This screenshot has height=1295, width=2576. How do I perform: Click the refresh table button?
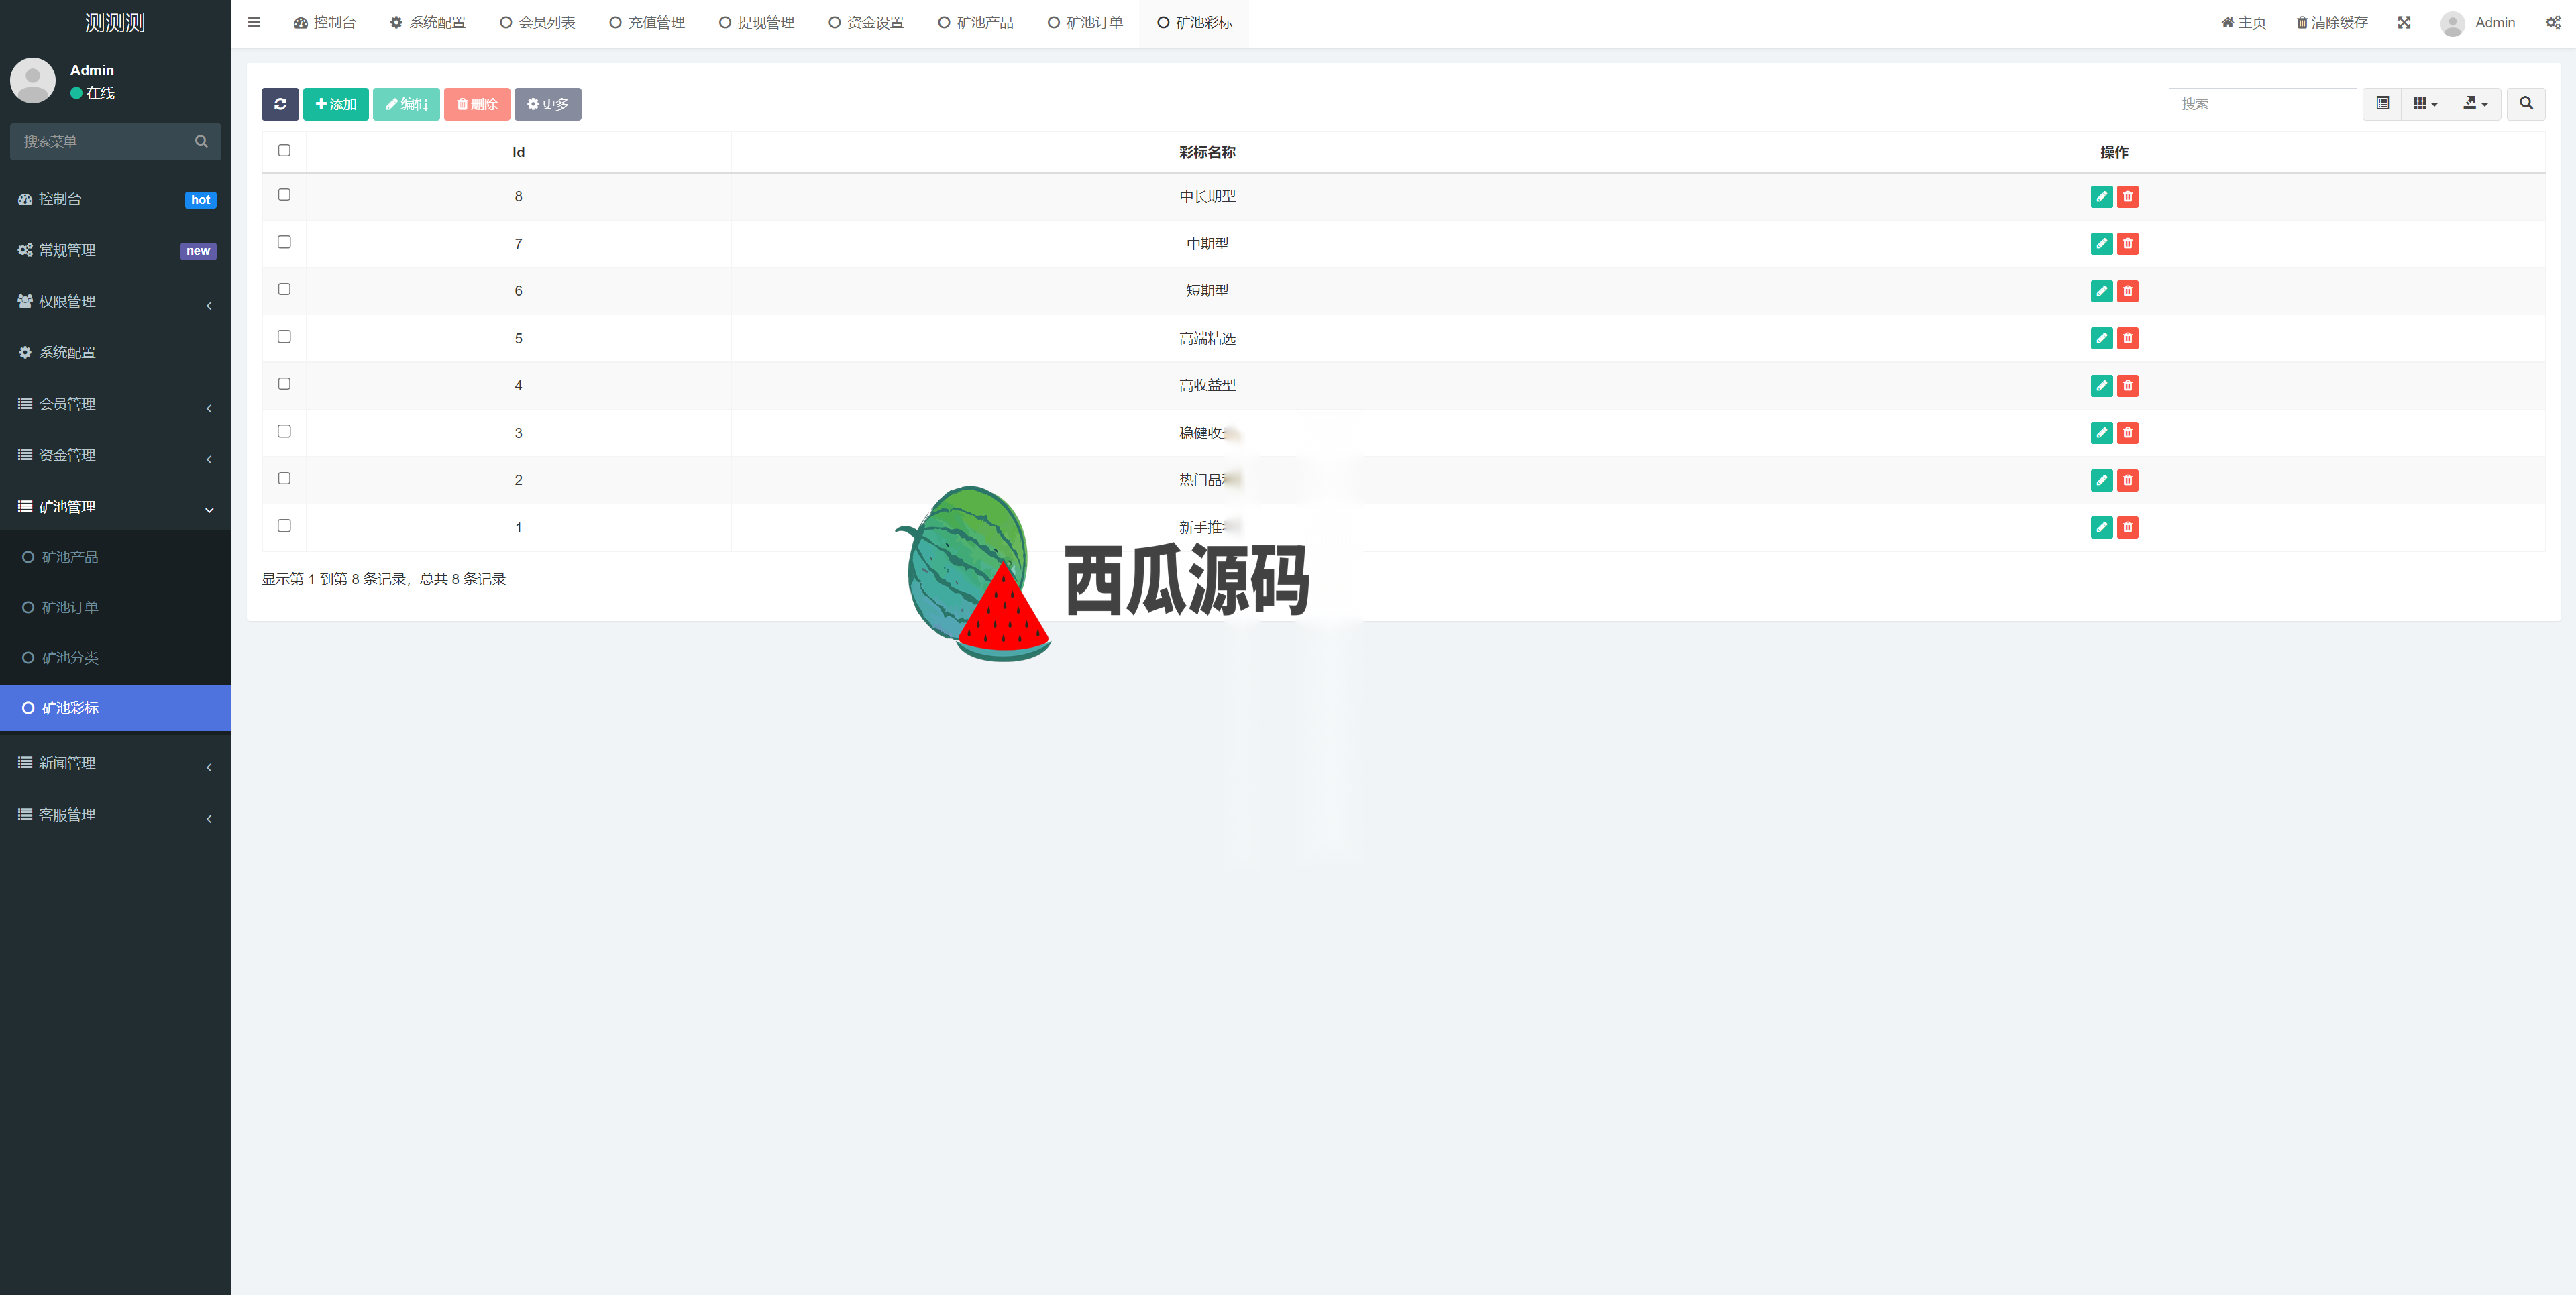(x=280, y=104)
